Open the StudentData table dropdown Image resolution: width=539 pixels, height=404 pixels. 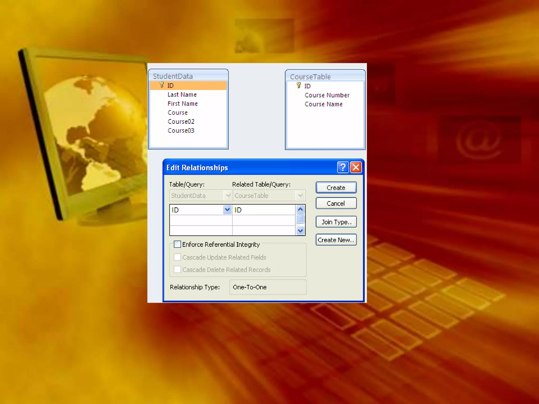pyautogui.click(x=228, y=195)
